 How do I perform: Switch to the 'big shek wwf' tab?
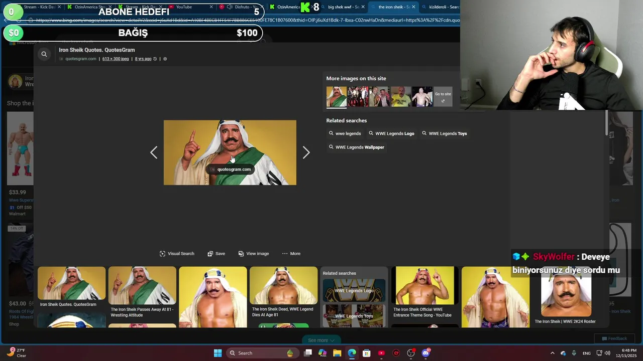343,7
